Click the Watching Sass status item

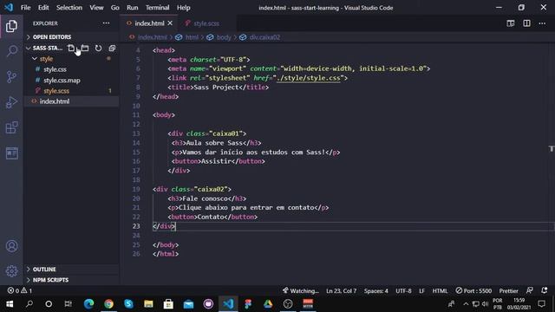[301, 290]
